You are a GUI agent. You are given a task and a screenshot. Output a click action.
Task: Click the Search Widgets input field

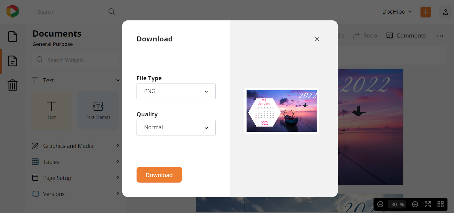click(x=75, y=60)
